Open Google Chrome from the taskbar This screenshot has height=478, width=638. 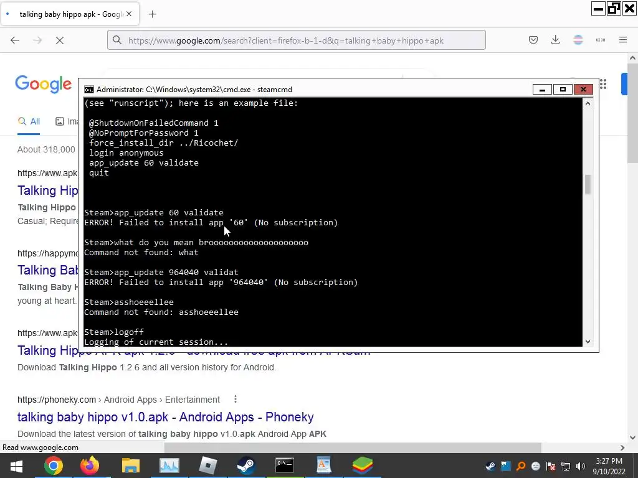(x=54, y=466)
